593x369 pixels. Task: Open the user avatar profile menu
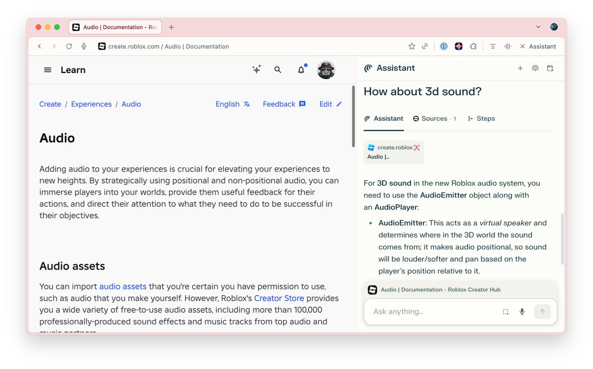click(326, 70)
